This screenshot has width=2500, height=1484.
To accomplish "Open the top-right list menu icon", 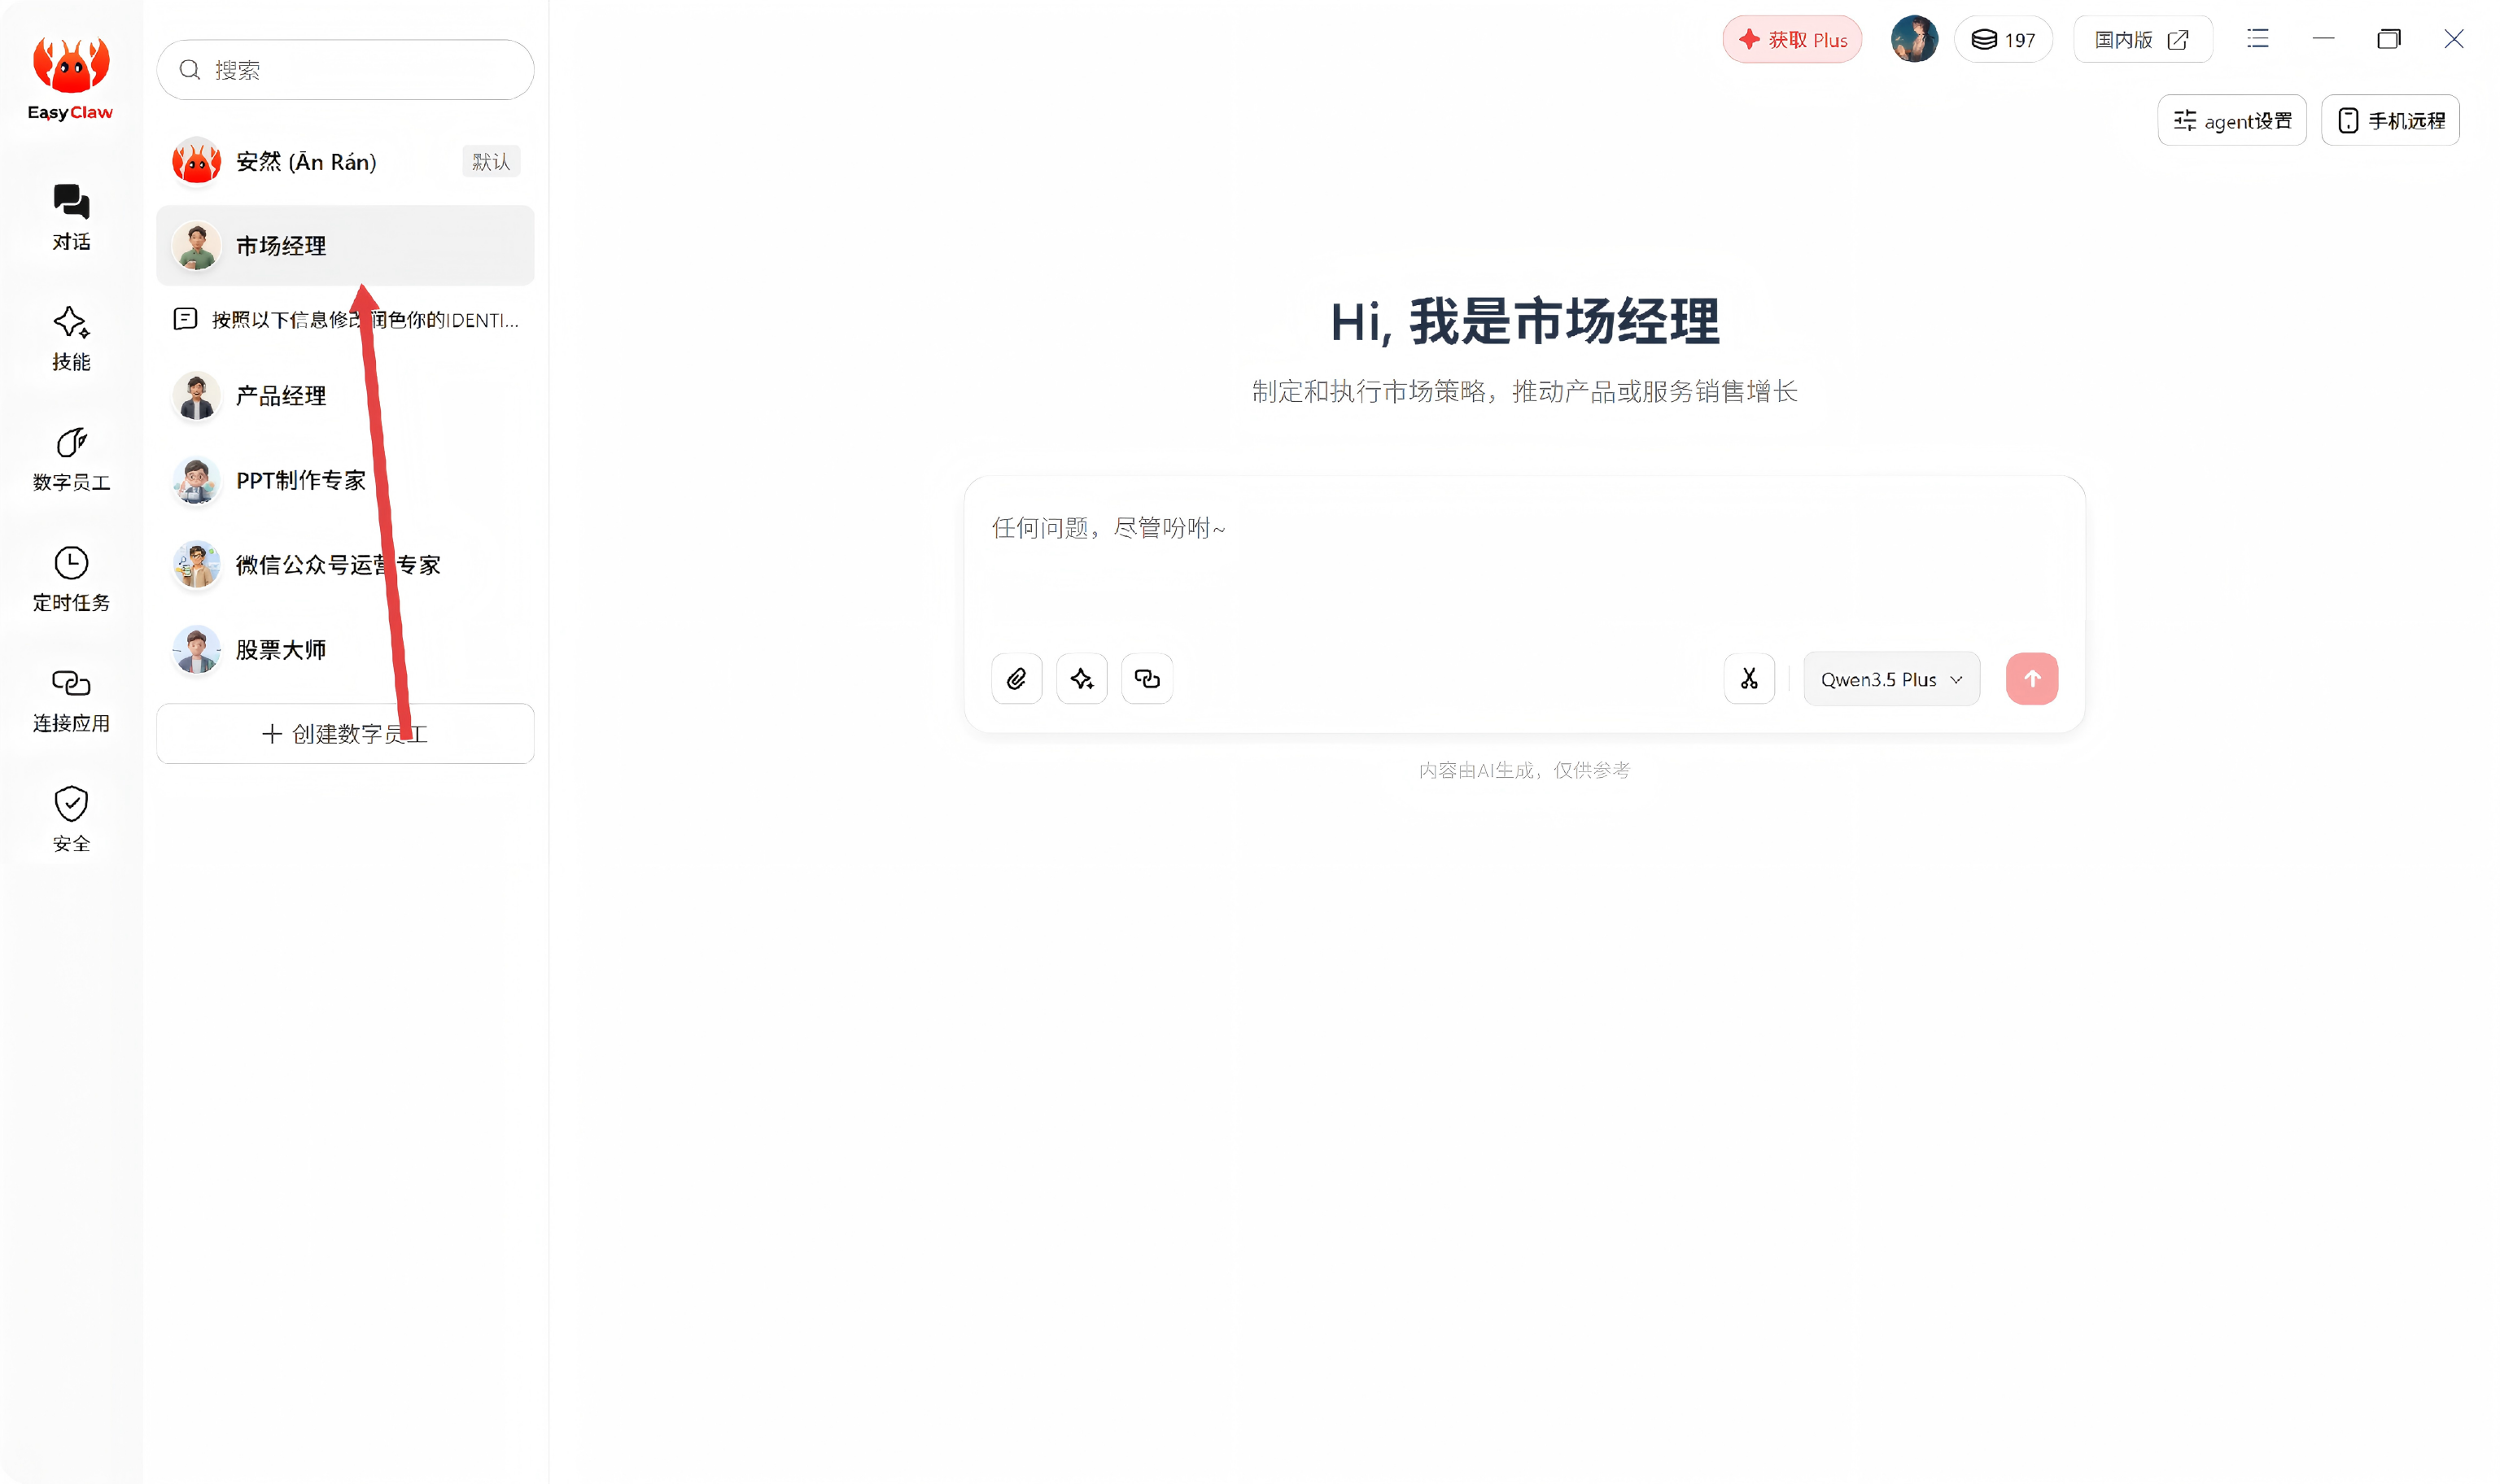I will click(x=2257, y=39).
